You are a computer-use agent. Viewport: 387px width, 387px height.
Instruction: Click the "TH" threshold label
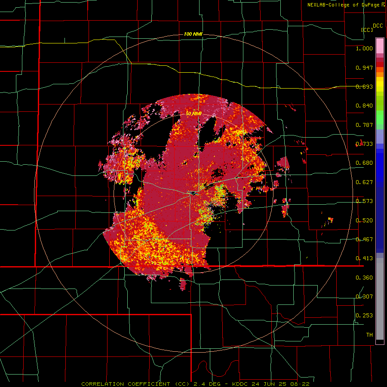[369, 335]
